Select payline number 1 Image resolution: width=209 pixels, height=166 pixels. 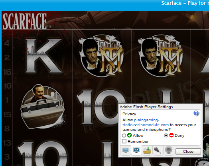(7, 100)
